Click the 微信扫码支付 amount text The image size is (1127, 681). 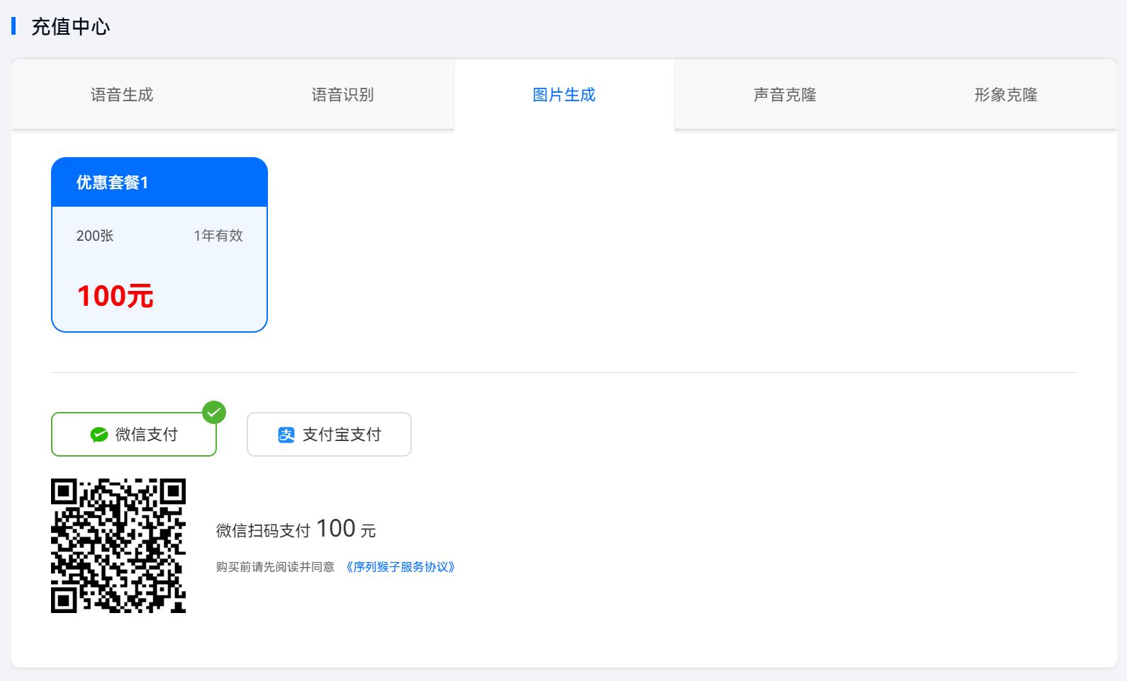point(296,529)
